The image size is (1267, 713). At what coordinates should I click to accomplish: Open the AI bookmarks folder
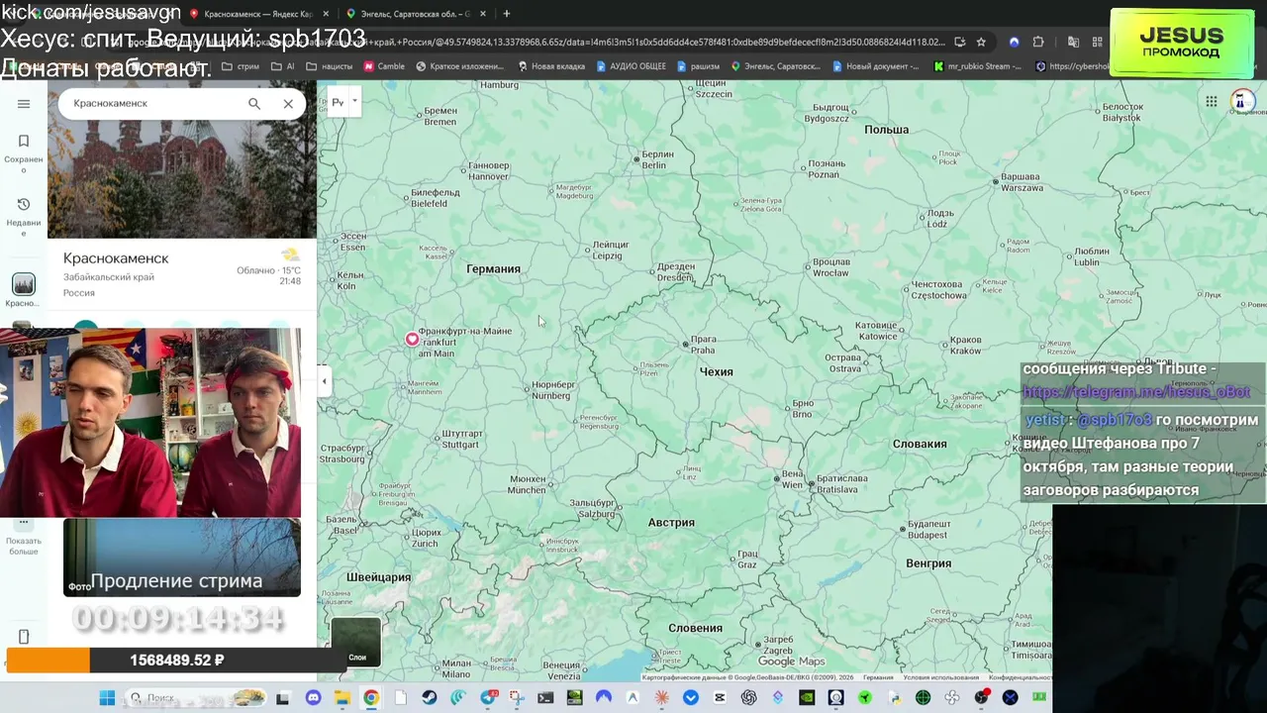[282, 66]
